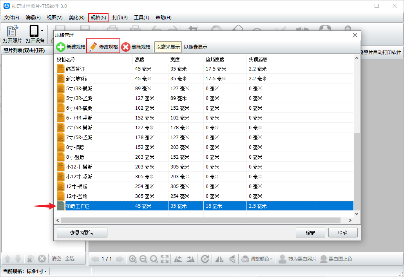
Task: Open the 美化(B) menu
Action: coord(76,18)
